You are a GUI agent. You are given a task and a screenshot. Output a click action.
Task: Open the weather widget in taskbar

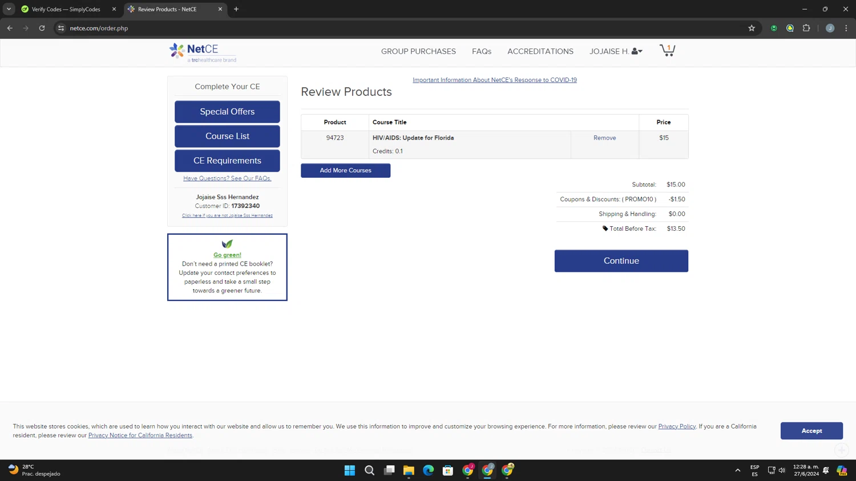[x=34, y=470]
